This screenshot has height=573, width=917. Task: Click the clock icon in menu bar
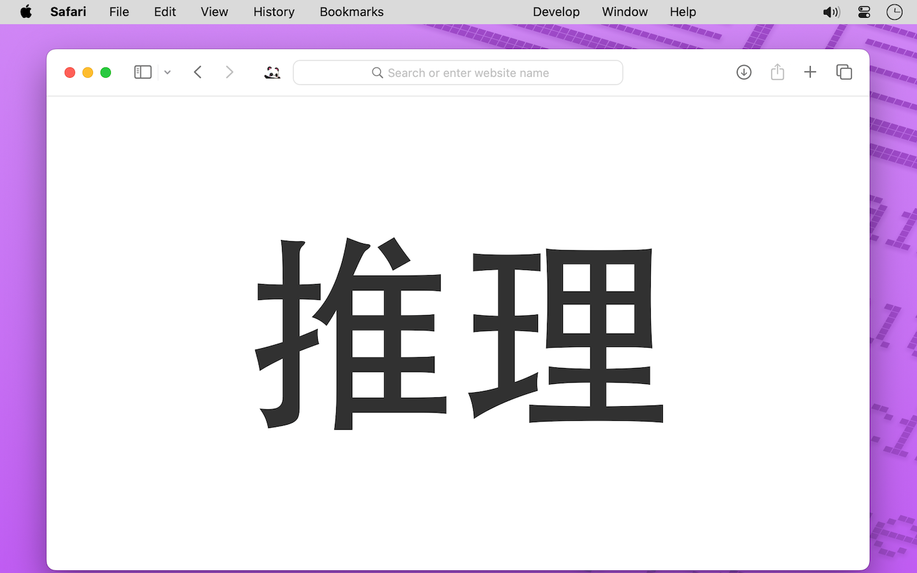pyautogui.click(x=895, y=11)
